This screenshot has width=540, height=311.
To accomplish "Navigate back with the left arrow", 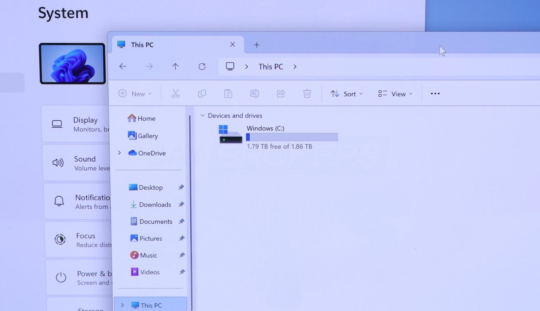I will click(x=123, y=67).
